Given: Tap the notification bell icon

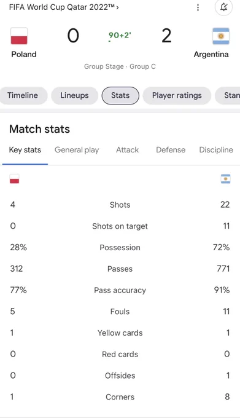Looking at the screenshot, I should pyautogui.click(x=224, y=7).
